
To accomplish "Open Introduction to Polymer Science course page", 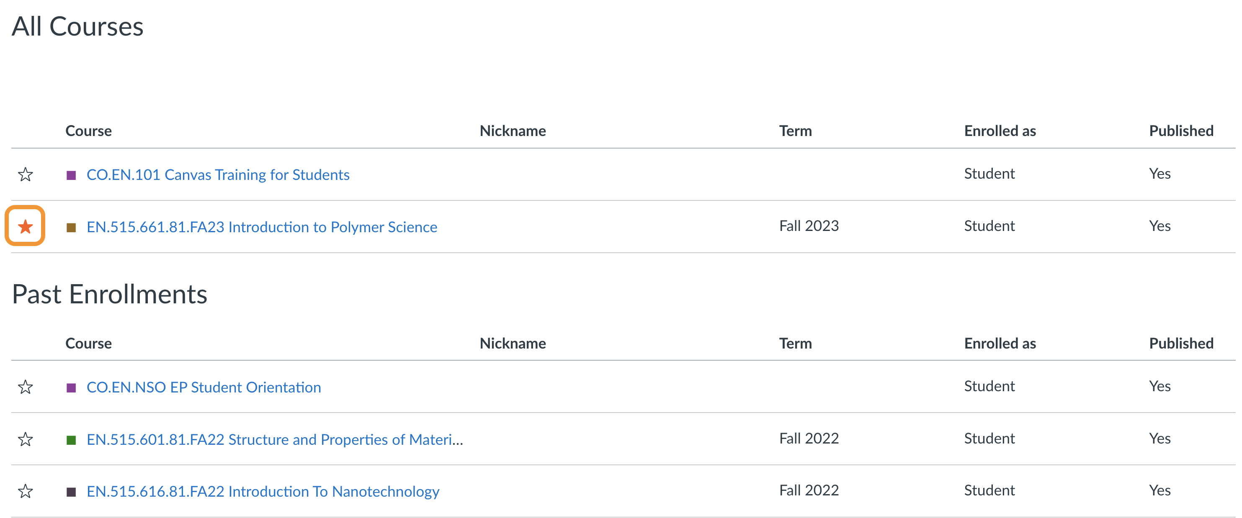I will click(x=262, y=226).
